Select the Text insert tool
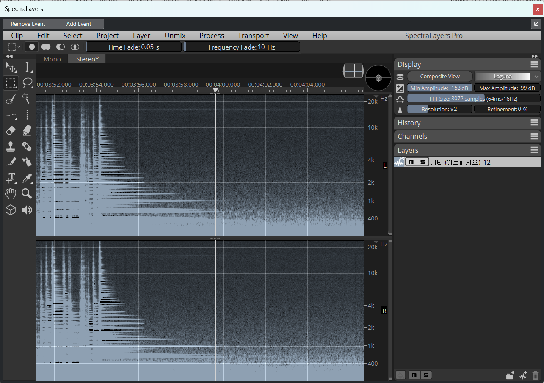 tap(11, 178)
